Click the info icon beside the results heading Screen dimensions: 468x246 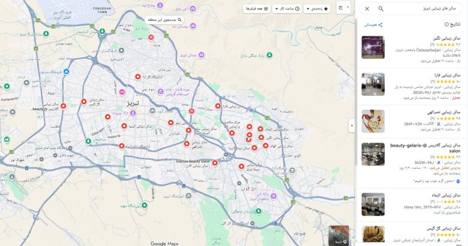446,25
